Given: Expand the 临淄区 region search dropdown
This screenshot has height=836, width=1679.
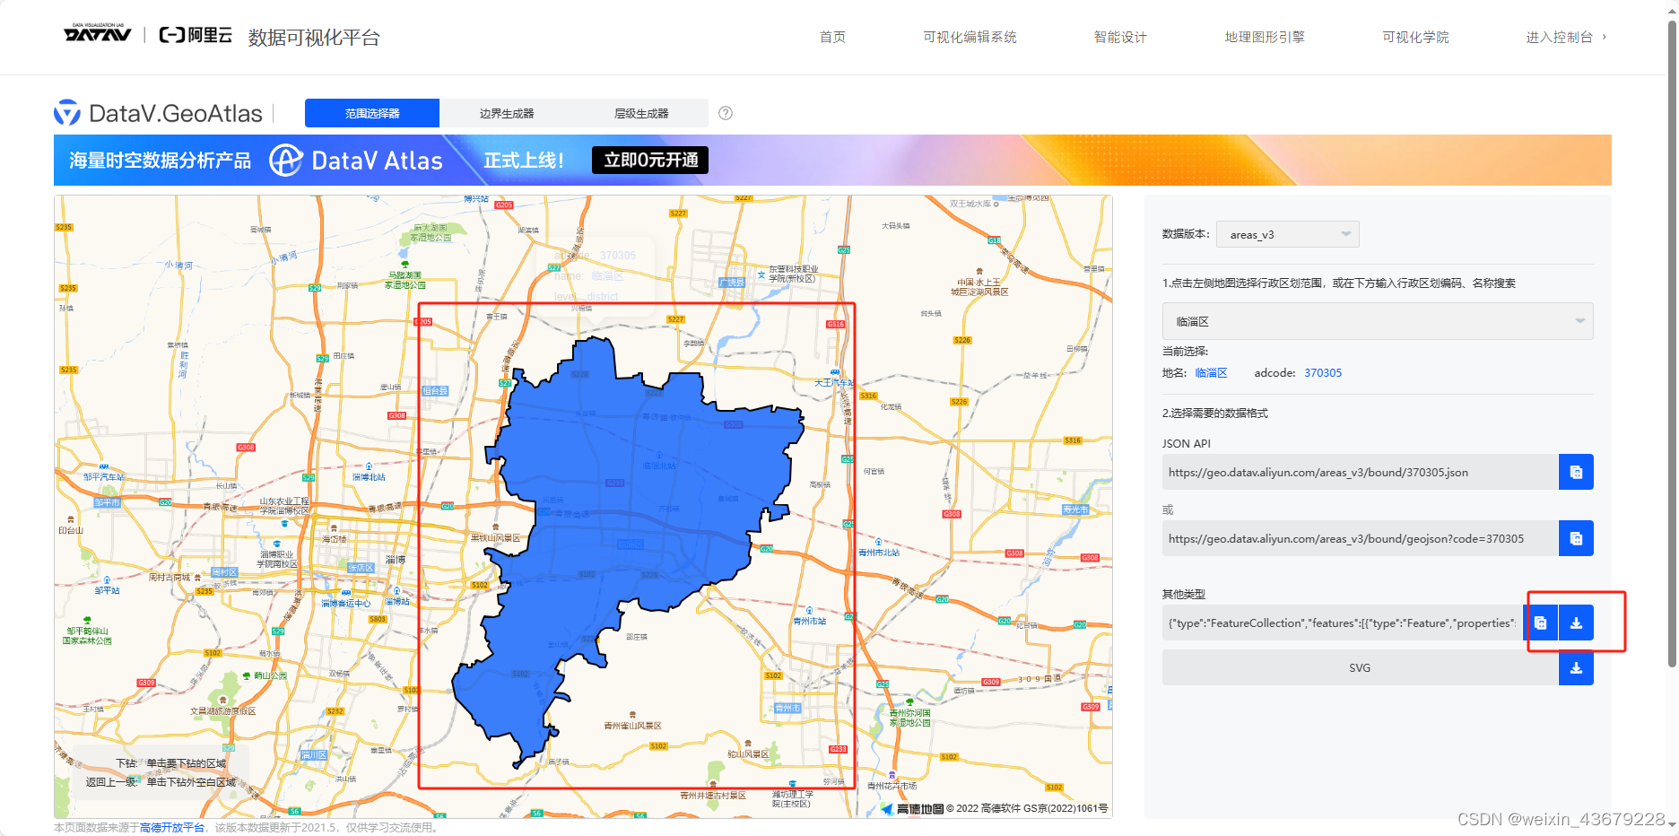Looking at the screenshot, I should click(x=1378, y=321).
